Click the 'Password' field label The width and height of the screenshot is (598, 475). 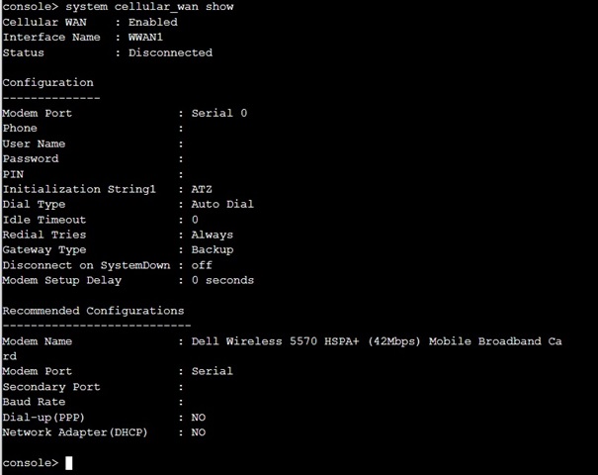pyautogui.click(x=31, y=159)
